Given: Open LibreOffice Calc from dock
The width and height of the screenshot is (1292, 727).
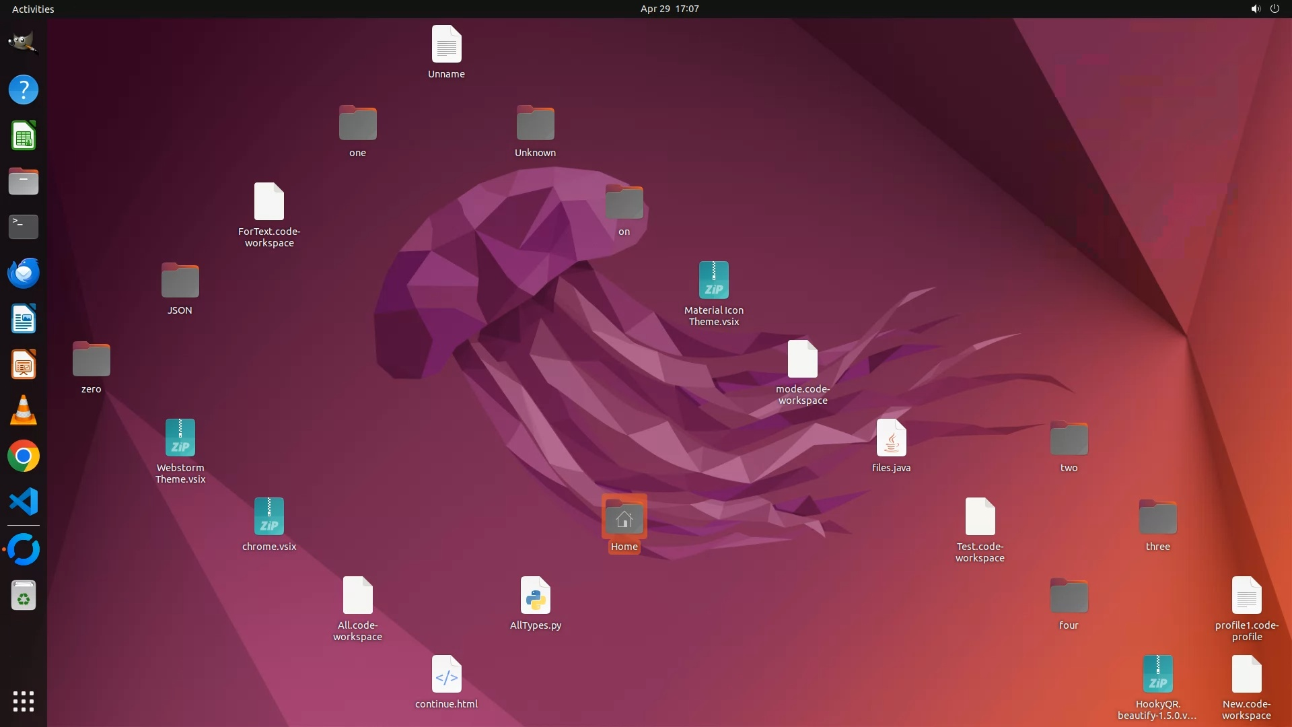Looking at the screenshot, I should pyautogui.click(x=23, y=136).
